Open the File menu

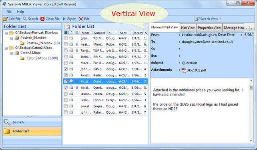click(9, 12)
